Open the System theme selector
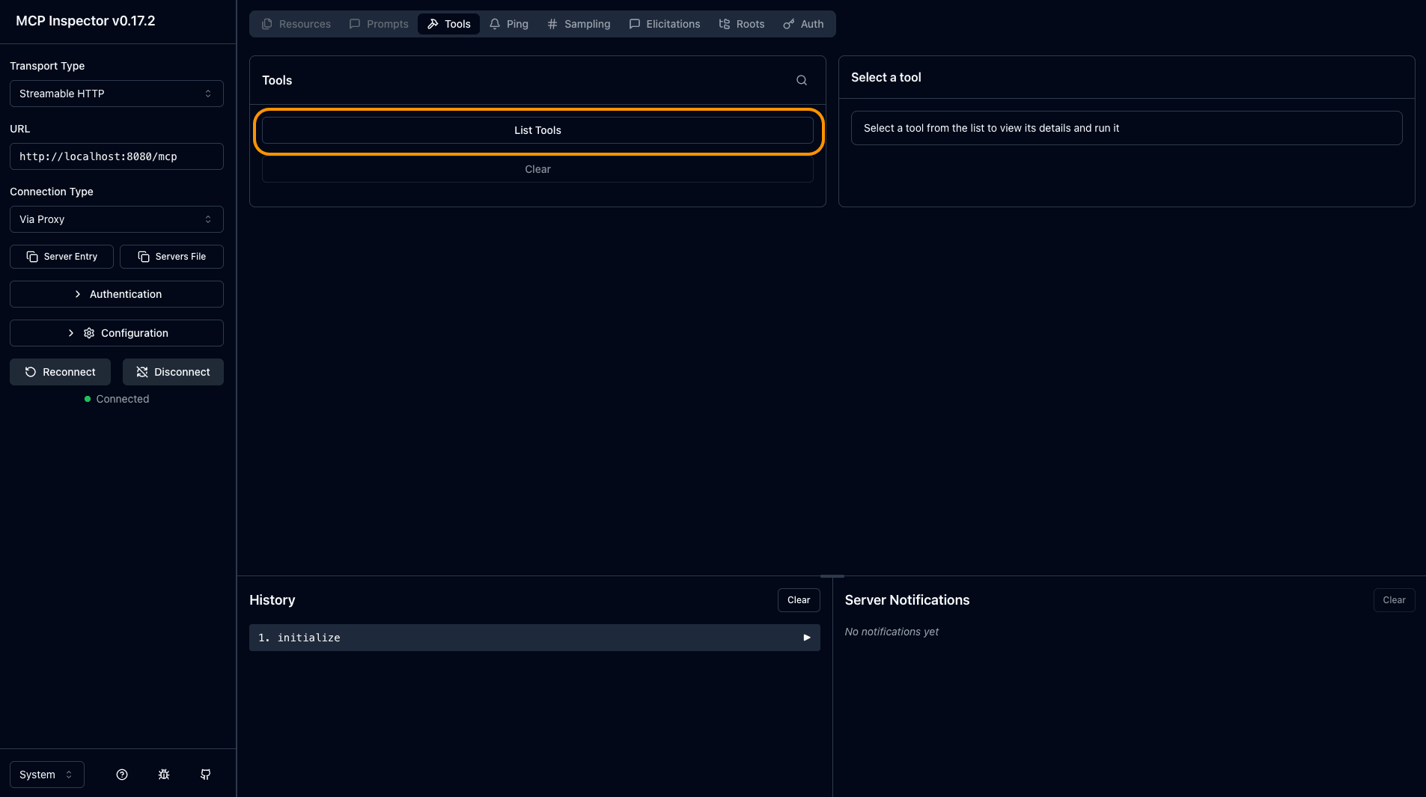Viewport: 1426px width, 797px height. click(x=46, y=775)
